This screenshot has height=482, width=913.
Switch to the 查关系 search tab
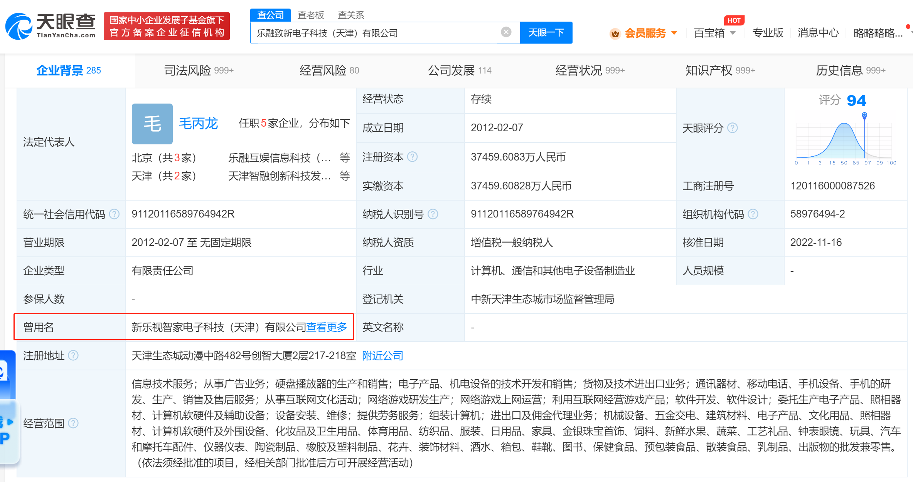point(351,15)
